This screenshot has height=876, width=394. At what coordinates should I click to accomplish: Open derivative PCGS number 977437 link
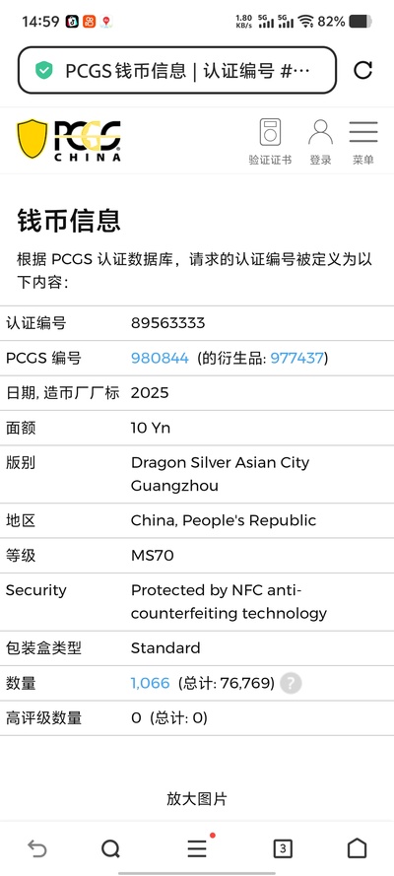[296, 358]
